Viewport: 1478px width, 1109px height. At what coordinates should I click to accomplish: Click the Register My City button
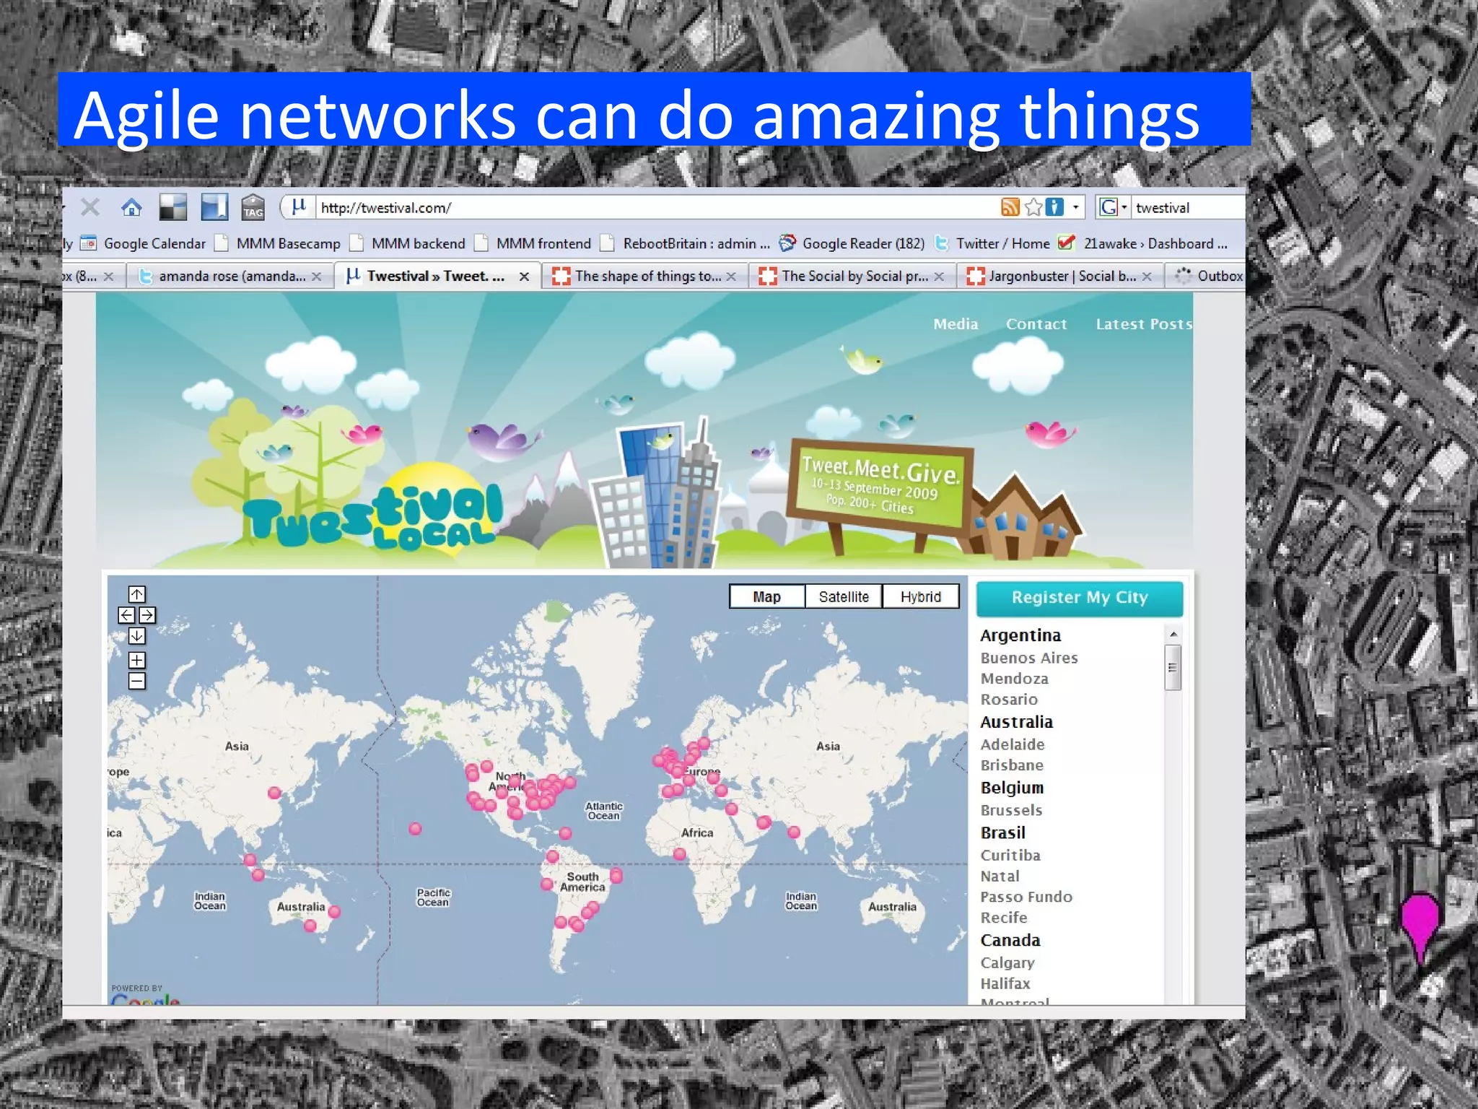click(1080, 598)
